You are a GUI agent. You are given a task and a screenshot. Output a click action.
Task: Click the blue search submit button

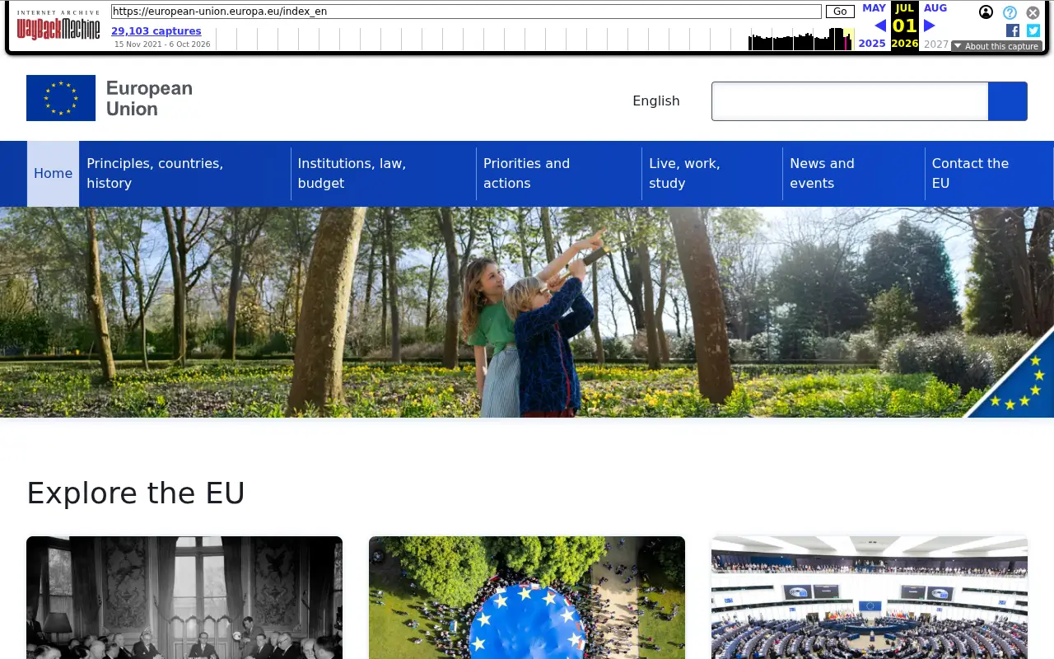click(x=1008, y=101)
